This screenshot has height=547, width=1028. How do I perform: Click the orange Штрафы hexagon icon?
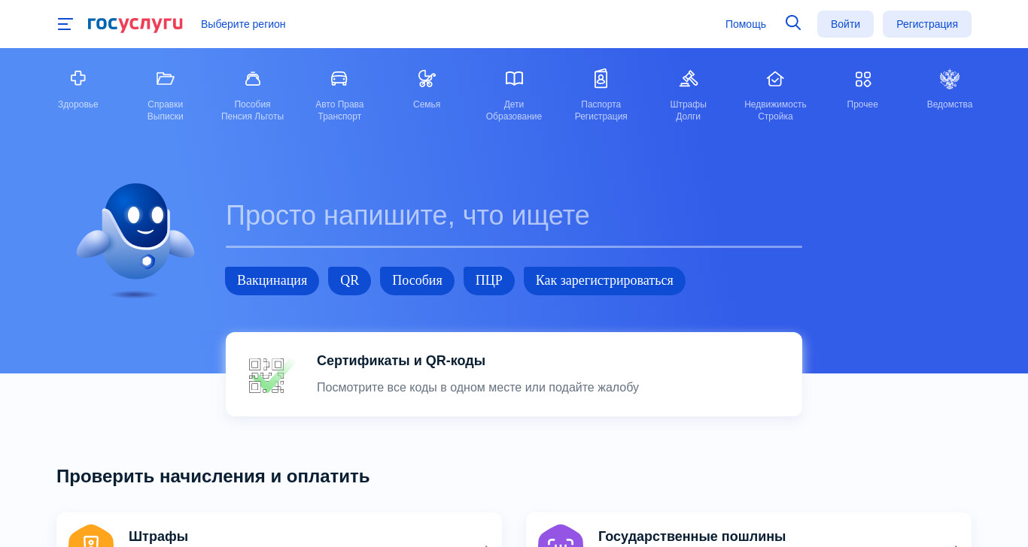[91, 536]
